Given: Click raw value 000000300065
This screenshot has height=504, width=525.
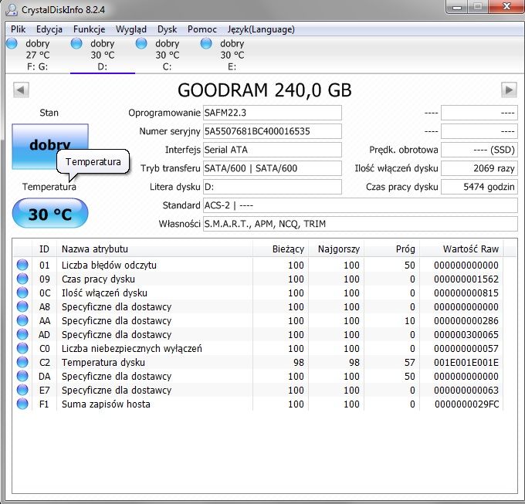Looking at the screenshot, I should (x=466, y=334).
